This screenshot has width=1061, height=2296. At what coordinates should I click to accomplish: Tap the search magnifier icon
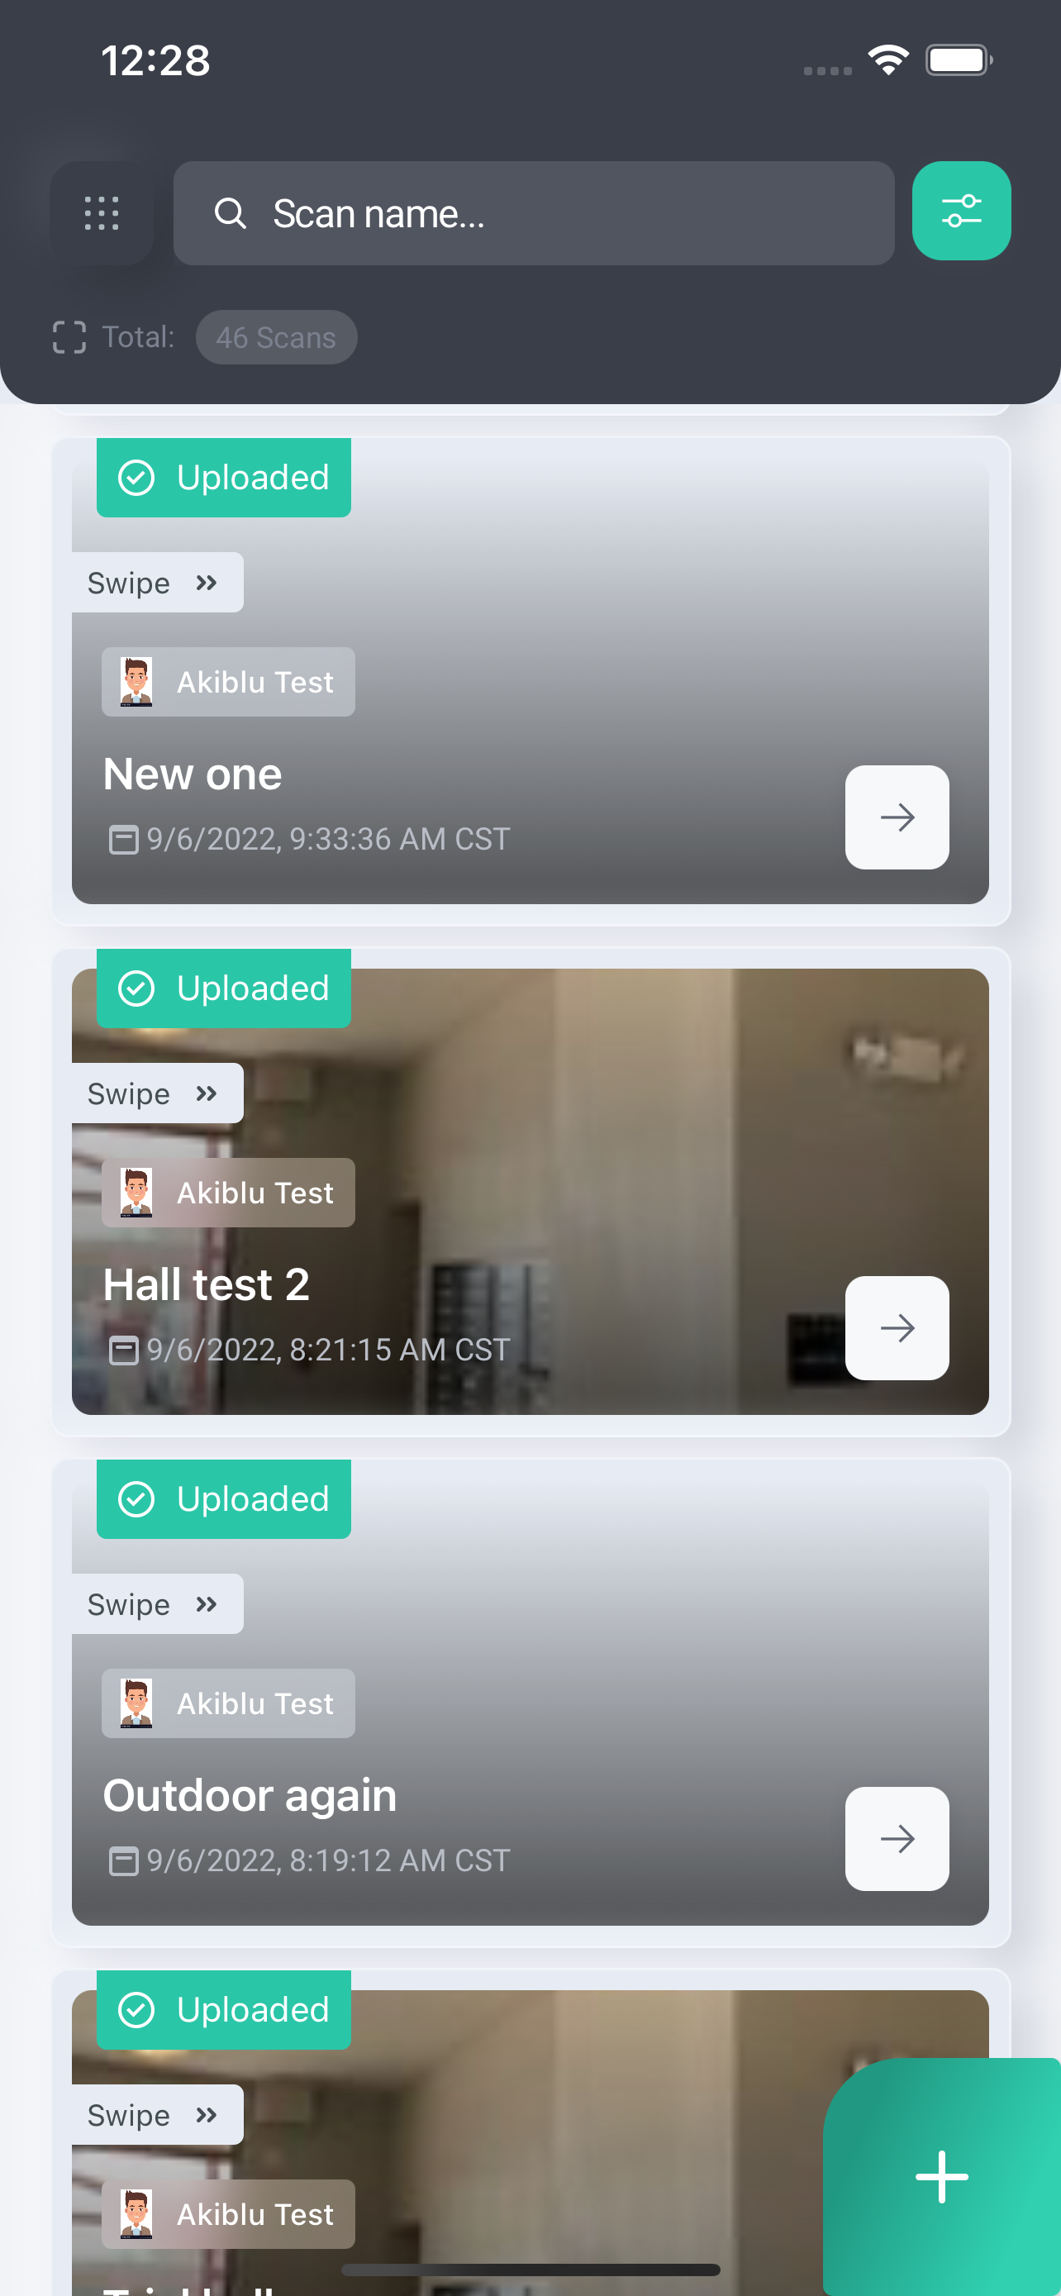[230, 213]
